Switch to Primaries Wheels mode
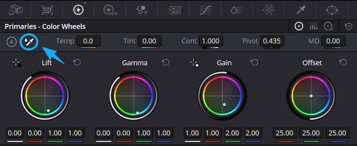 point(299,26)
